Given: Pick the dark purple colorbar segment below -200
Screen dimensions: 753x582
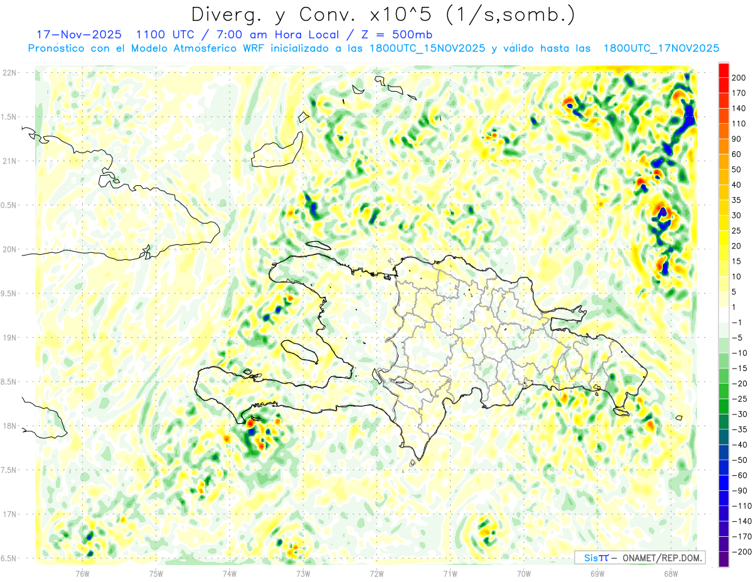Looking at the screenshot, I should [x=724, y=559].
